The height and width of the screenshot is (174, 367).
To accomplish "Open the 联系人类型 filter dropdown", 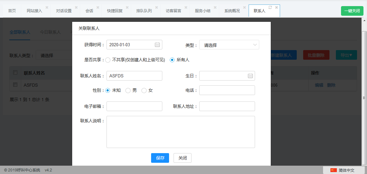I will (x=54, y=55).
